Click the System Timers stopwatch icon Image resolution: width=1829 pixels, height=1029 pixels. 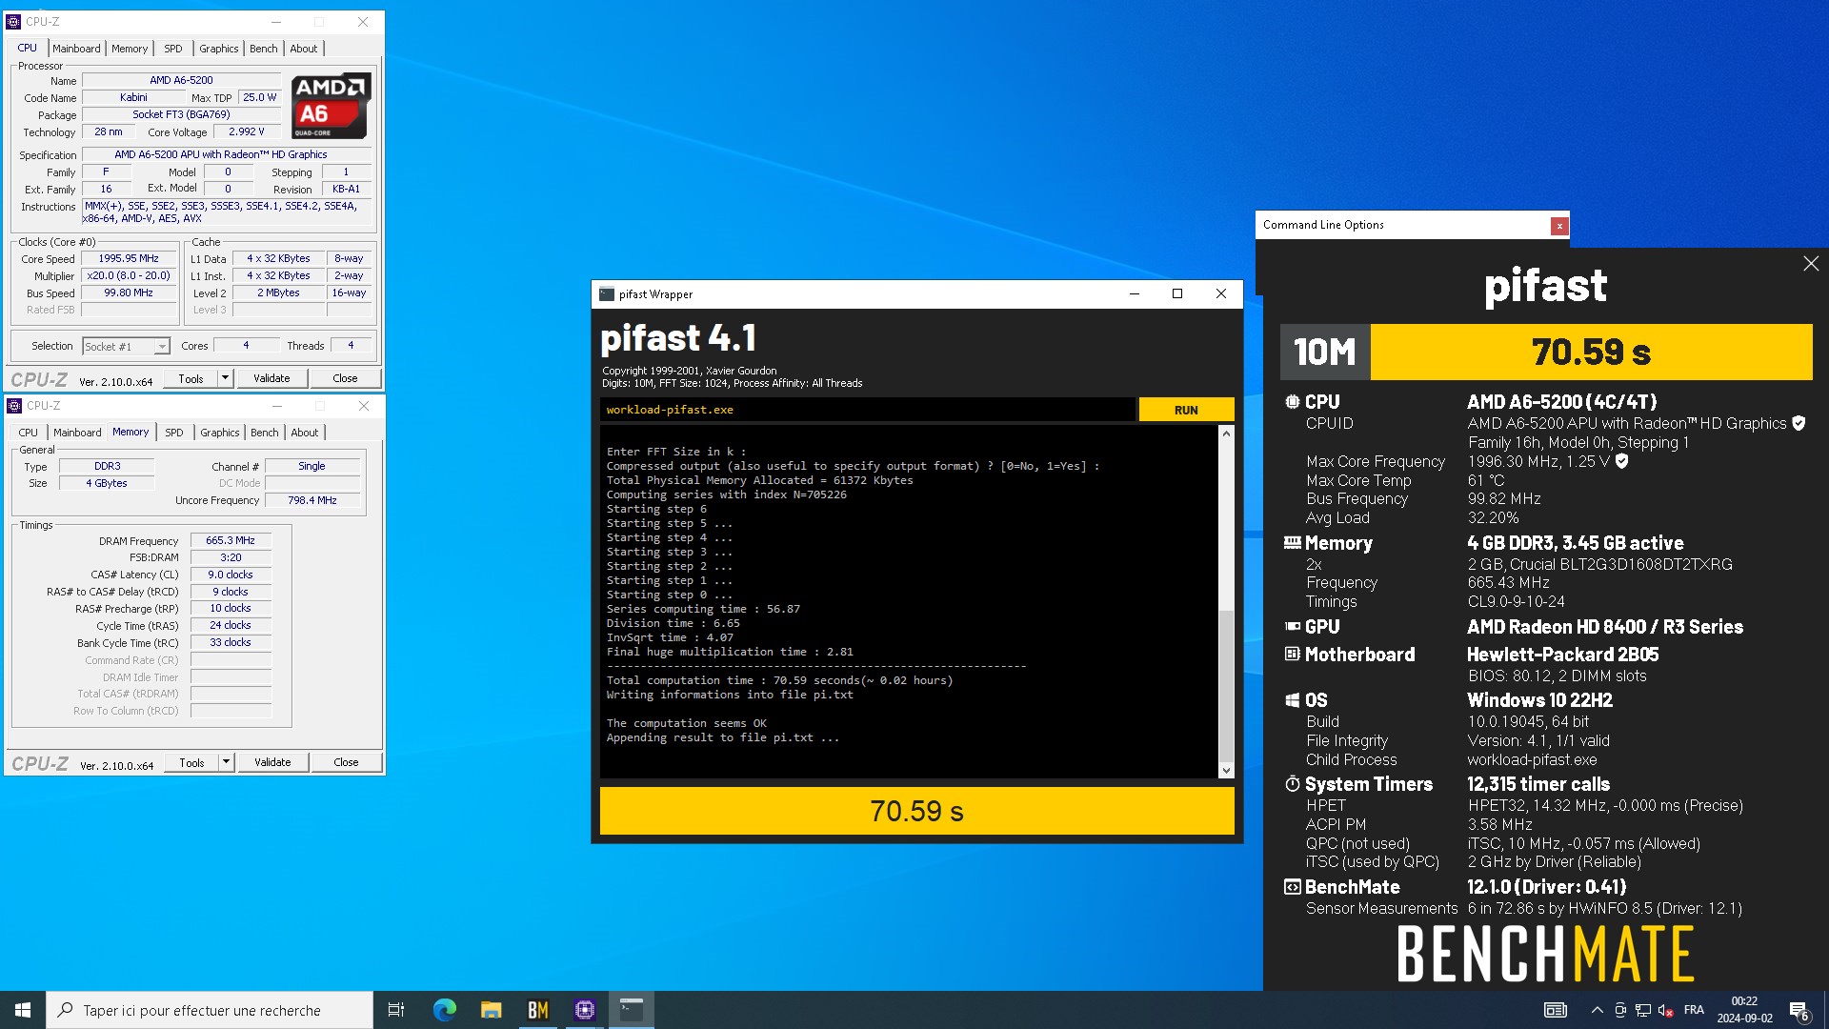[1292, 784]
